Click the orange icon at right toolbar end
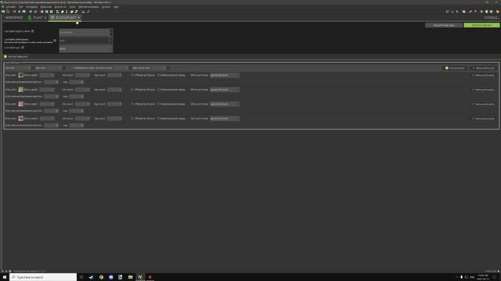 tap(498, 12)
